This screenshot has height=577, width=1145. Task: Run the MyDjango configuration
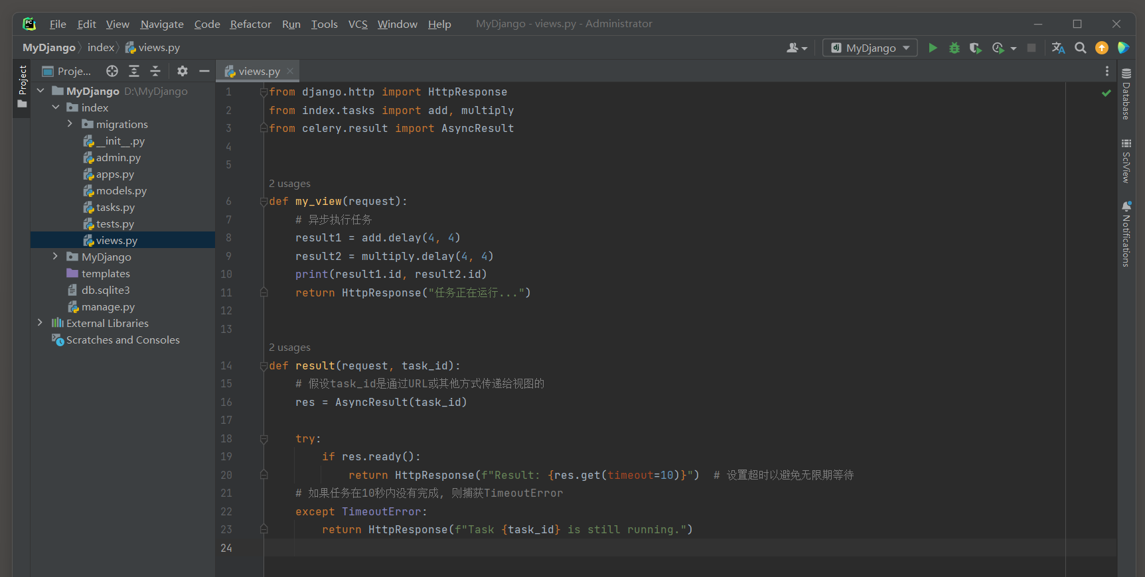tap(933, 48)
